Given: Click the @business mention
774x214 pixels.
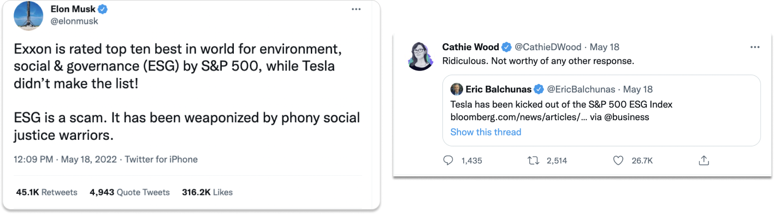Looking at the screenshot, I should pyautogui.click(x=627, y=117).
